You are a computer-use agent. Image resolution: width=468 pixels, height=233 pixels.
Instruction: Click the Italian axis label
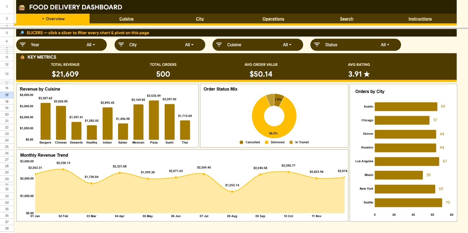point(123,142)
